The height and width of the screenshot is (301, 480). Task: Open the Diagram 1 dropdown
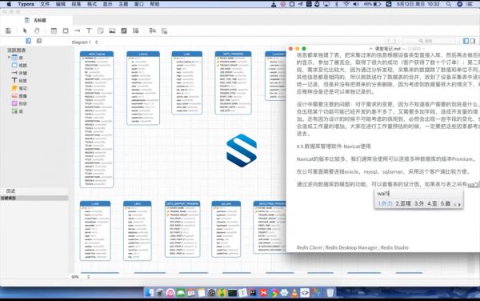85,42
